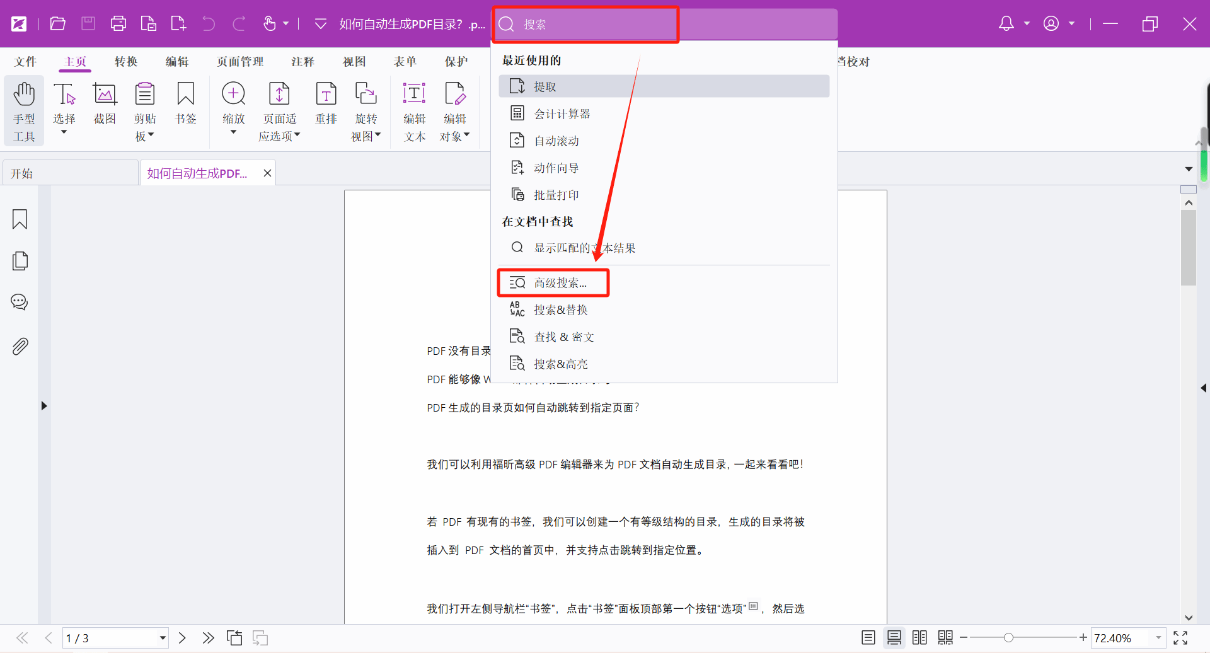Viewport: 1210px width, 653px height.
Task: Open the Convert (转换) ribbon tab
Action: [x=126, y=62]
